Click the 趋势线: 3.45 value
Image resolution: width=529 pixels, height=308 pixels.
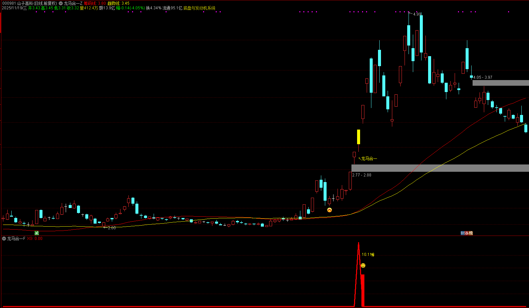click(x=118, y=3)
